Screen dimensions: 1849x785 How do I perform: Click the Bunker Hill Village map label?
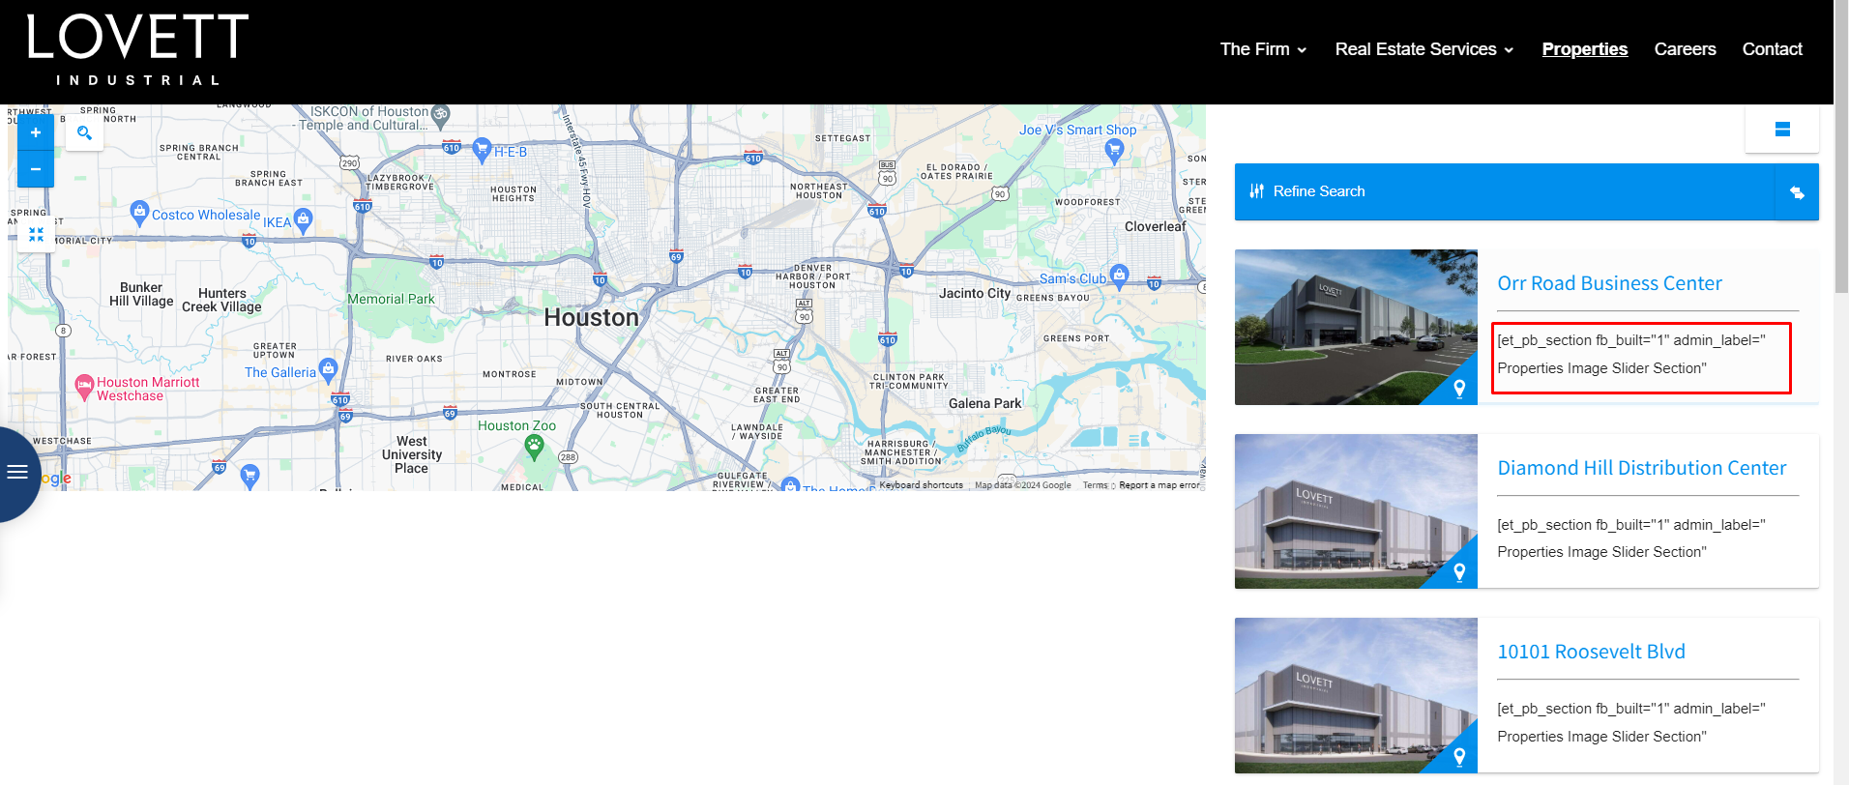(x=141, y=295)
